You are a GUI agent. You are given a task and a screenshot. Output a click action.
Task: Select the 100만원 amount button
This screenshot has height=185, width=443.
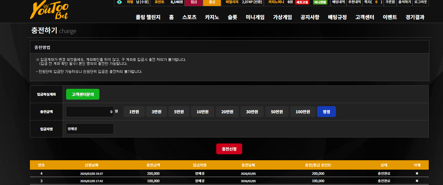[x=303, y=112]
